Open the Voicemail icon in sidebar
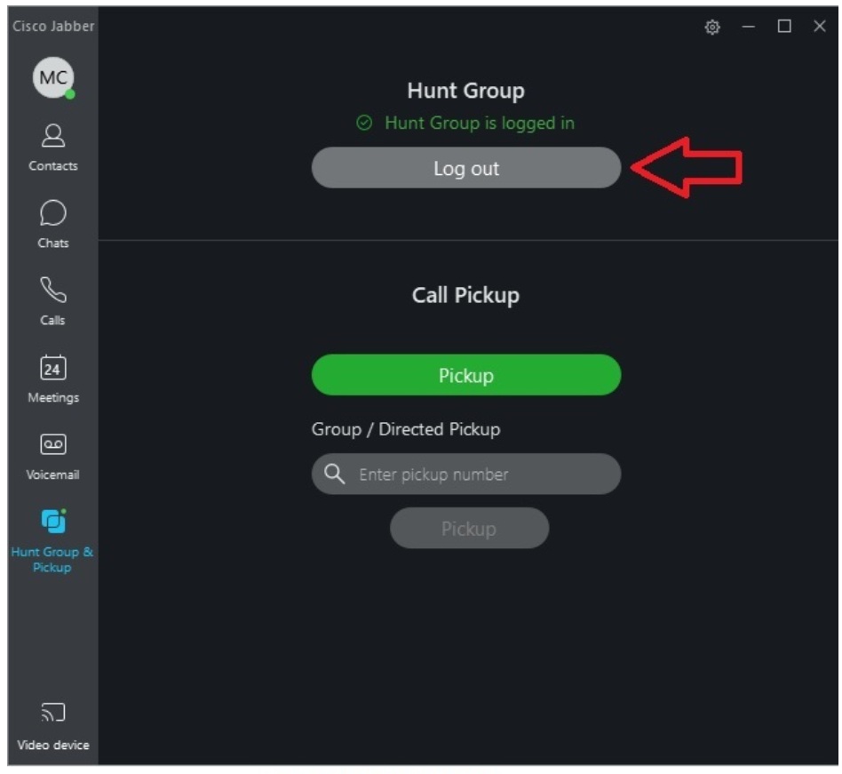Image resolution: width=842 pixels, height=774 pixels. [53, 444]
